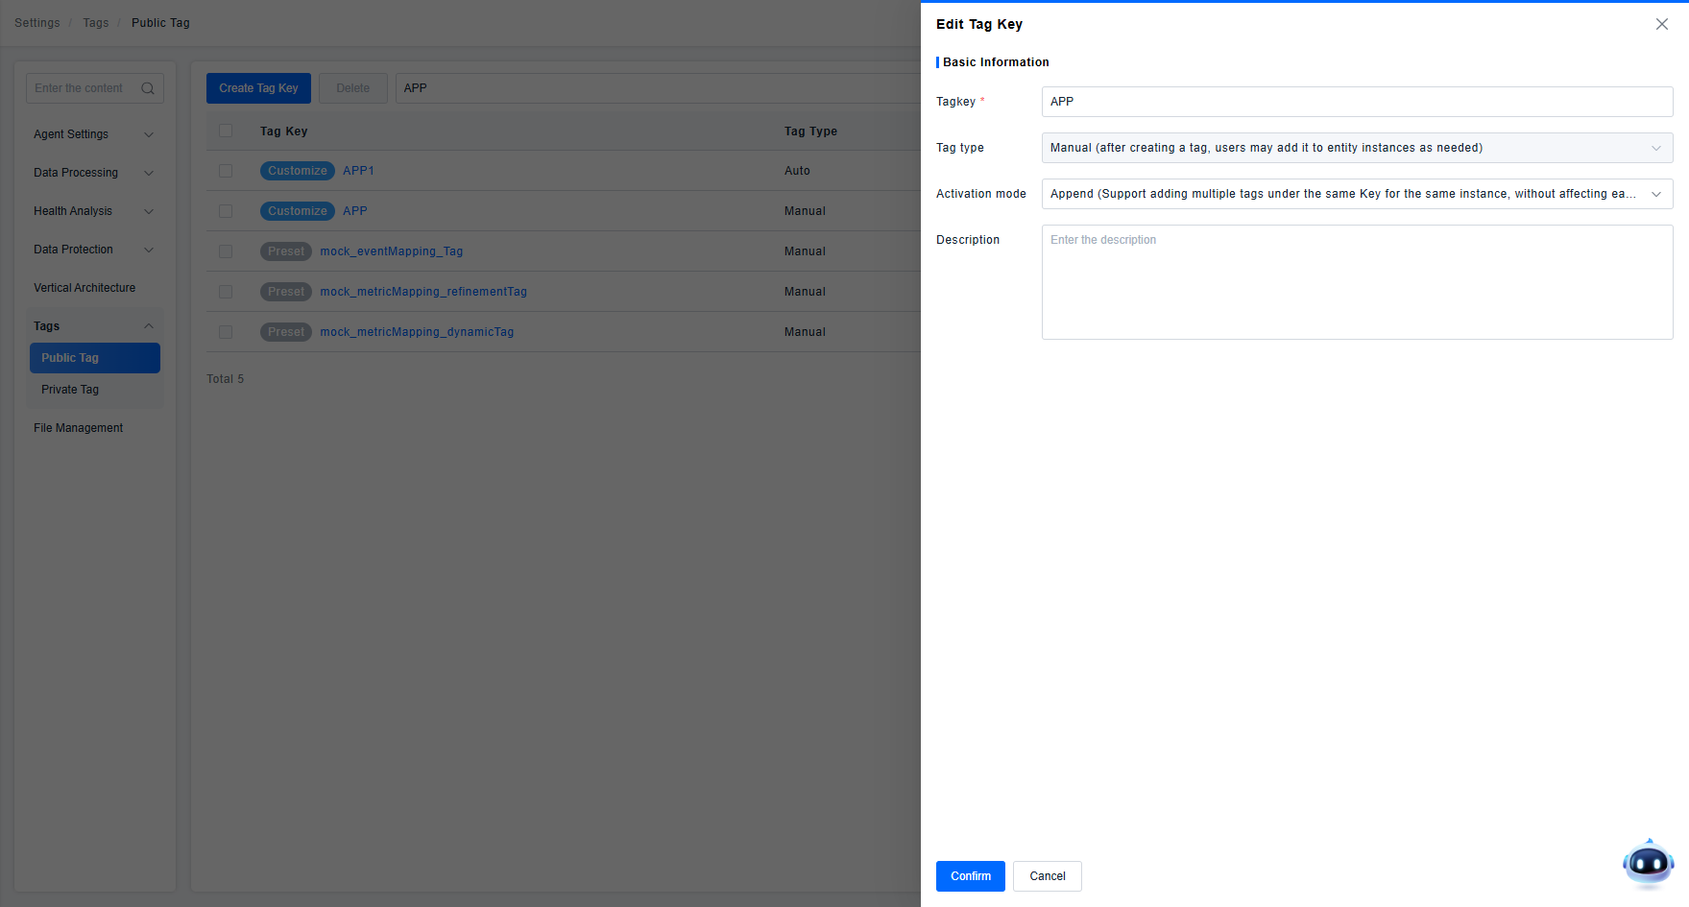1689x907 pixels.
Task: Focus the Description text area
Action: [1356, 282]
